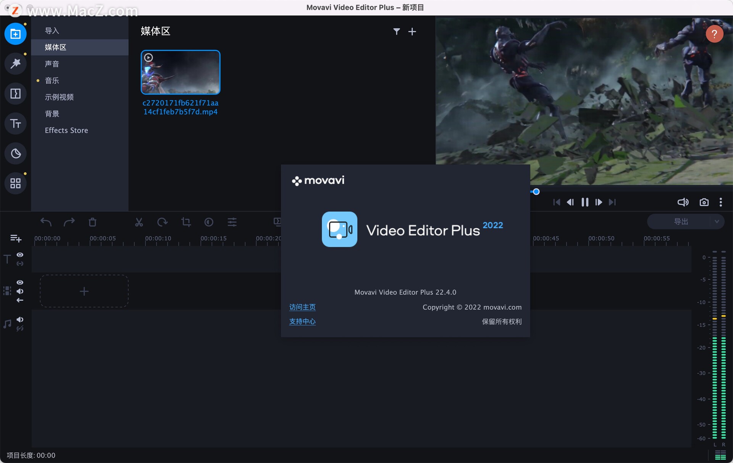Select the scissors cut tool
This screenshot has width=733, height=463.
(x=139, y=222)
